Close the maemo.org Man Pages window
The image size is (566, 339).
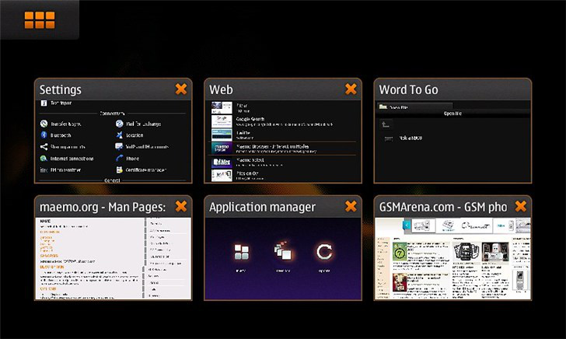tap(181, 206)
